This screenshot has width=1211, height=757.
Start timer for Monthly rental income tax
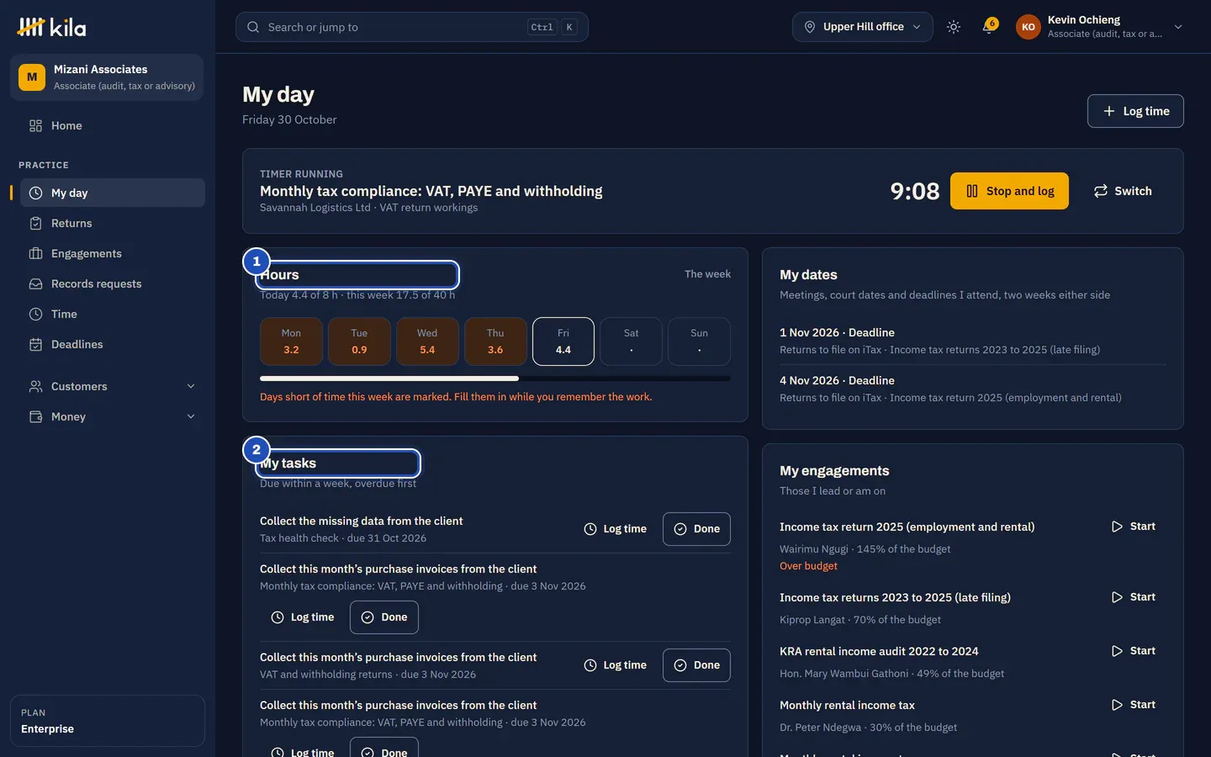(x=1134, y=705)
